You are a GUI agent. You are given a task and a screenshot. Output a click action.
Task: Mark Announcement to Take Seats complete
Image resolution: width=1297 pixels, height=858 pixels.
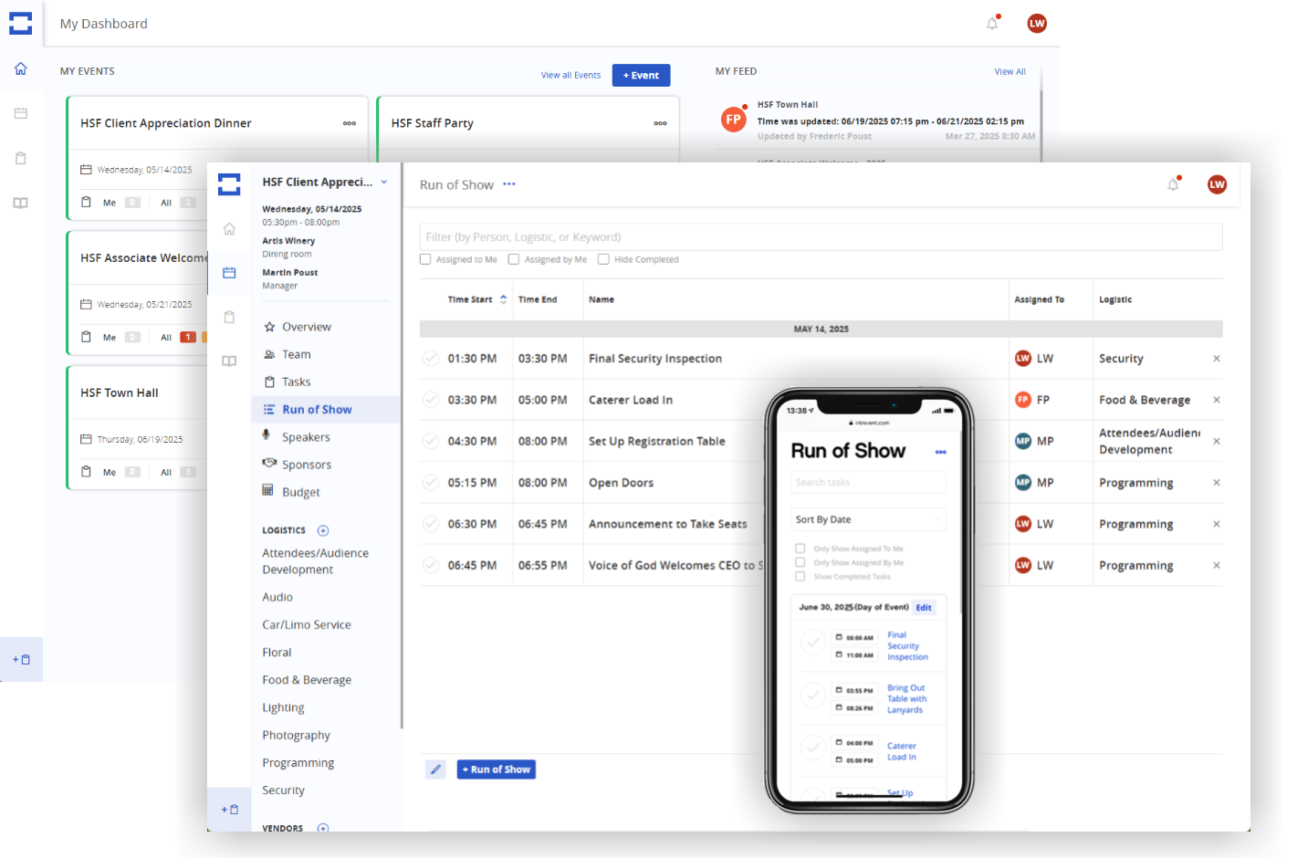(x=431, y=524)
